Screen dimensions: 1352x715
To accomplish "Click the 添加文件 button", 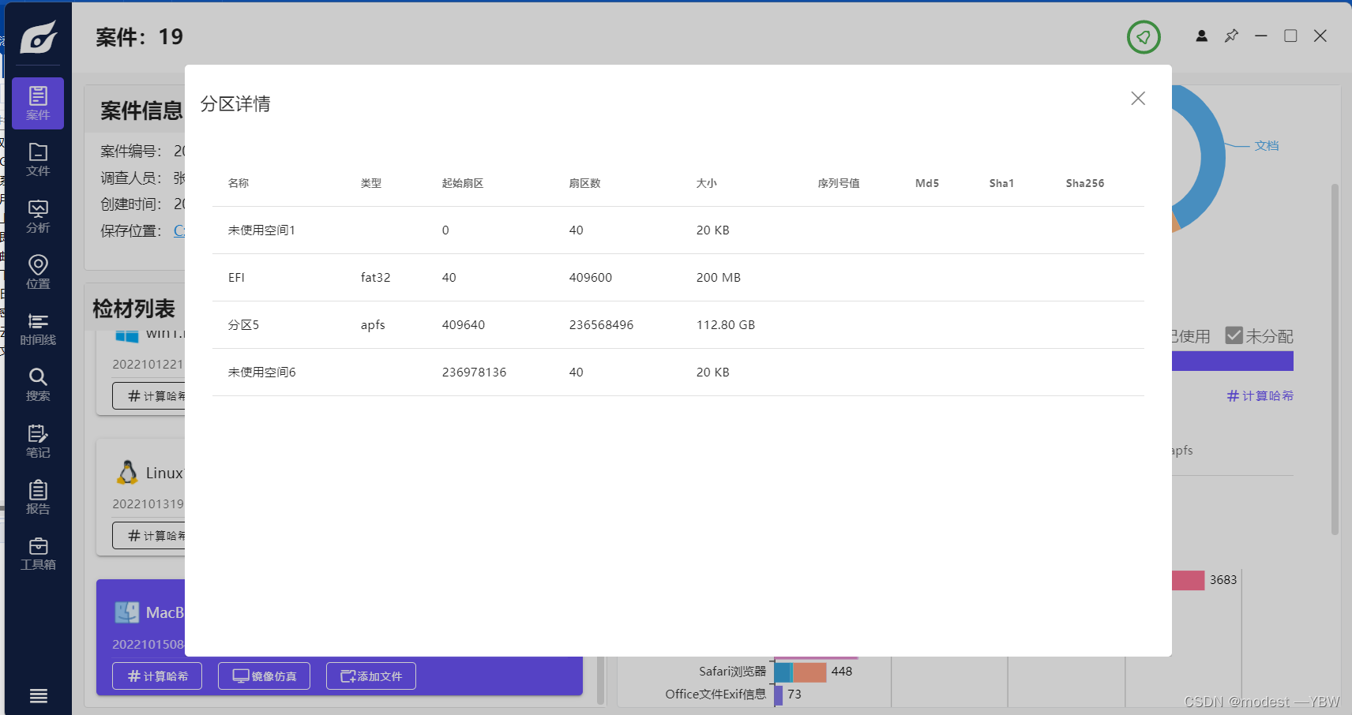I will pyautogui.click(x=371, y=676).
